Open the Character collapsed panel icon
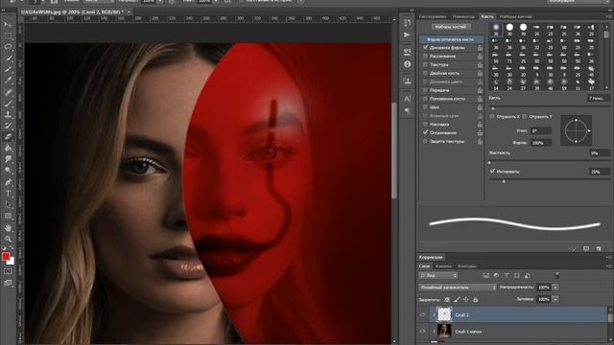This screenshot has height=345, width=614. click(x=407, y=99)
